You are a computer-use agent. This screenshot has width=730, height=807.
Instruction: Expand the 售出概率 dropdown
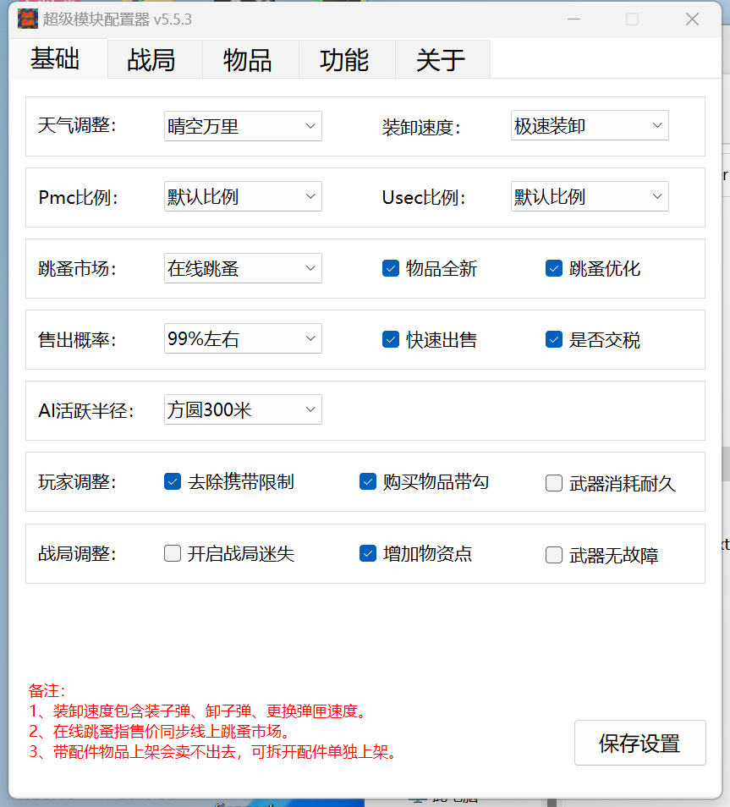(x=243, y=339)
